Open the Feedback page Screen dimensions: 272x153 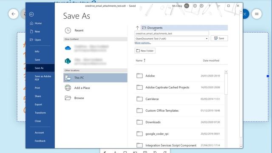click(40, 141)
